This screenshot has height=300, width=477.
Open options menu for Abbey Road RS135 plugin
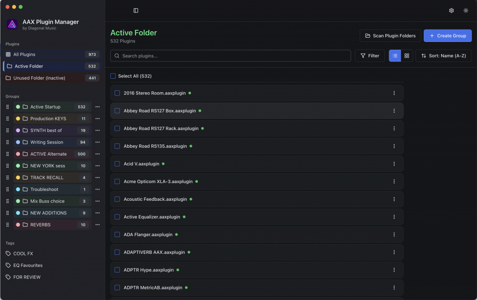[x=394, y=146]
